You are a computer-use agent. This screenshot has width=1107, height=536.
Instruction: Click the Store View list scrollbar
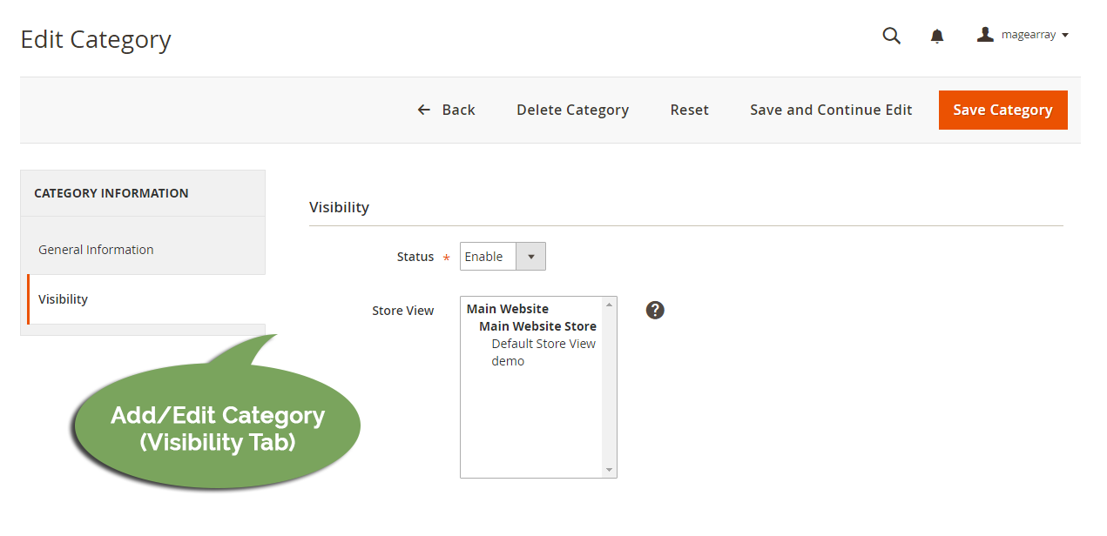607,386
